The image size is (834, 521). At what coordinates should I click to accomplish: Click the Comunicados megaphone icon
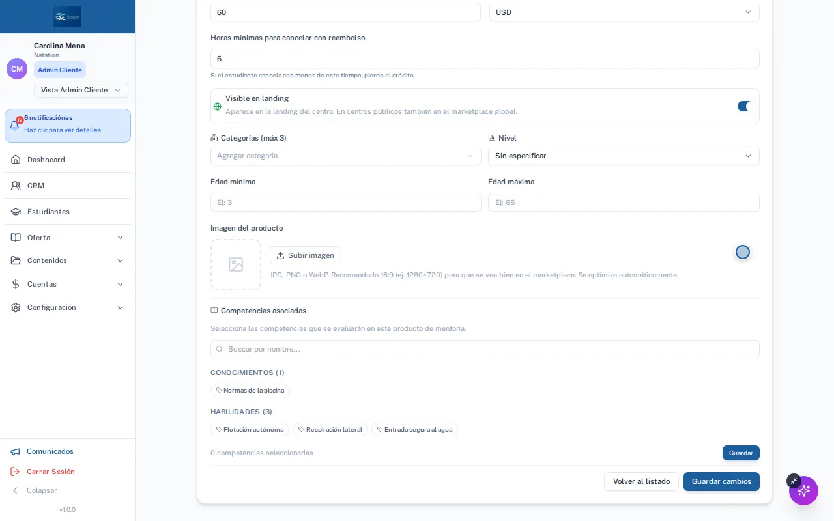[15, 451]
